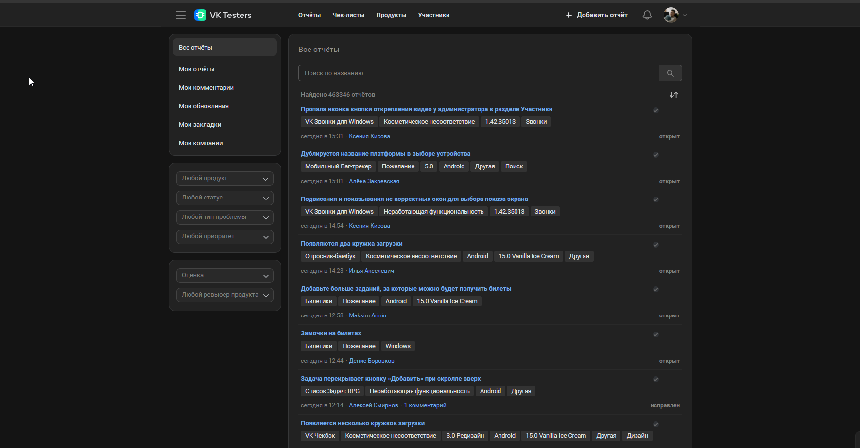
Task: Click the VK Testers logo icon
Action: click(x=200, y=15)
